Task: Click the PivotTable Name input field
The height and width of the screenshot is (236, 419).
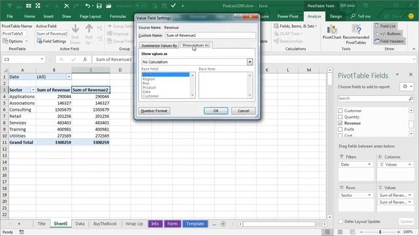Action: tap(14, 33)
